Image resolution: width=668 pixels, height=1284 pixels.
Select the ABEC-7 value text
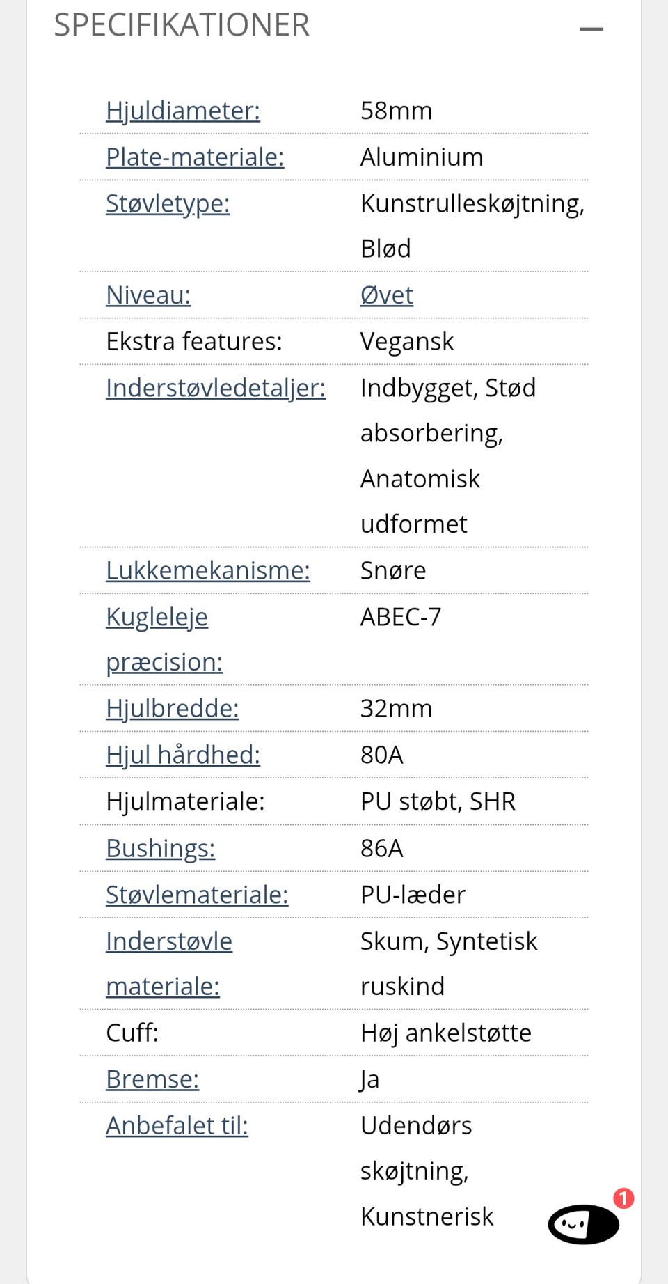coord(401,617)
